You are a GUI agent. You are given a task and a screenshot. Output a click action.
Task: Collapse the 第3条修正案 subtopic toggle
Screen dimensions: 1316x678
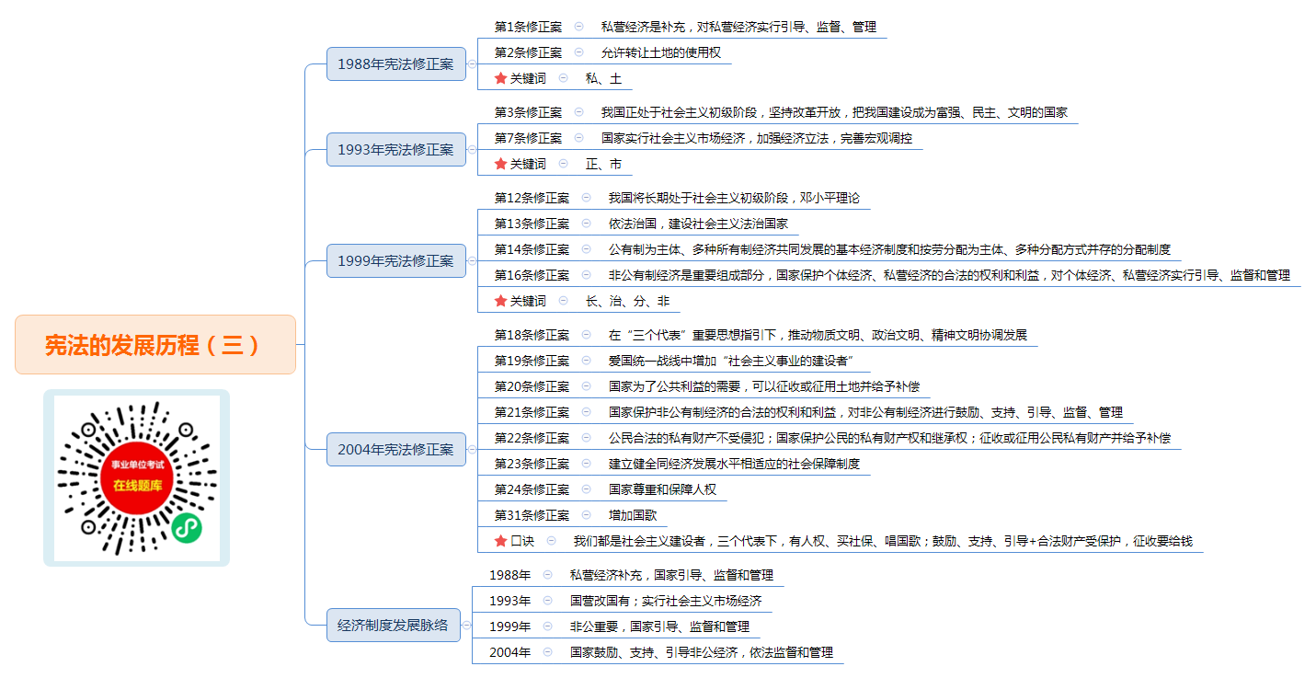578,112
